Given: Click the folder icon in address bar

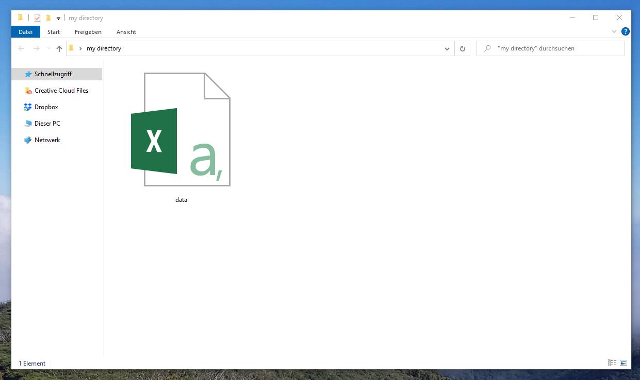Looking at the screenshot, I should (x=72, y=48).
